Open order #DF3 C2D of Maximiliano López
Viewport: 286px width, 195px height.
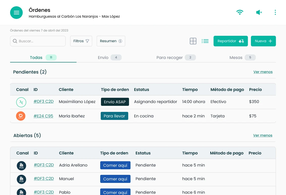pos(44,102)
